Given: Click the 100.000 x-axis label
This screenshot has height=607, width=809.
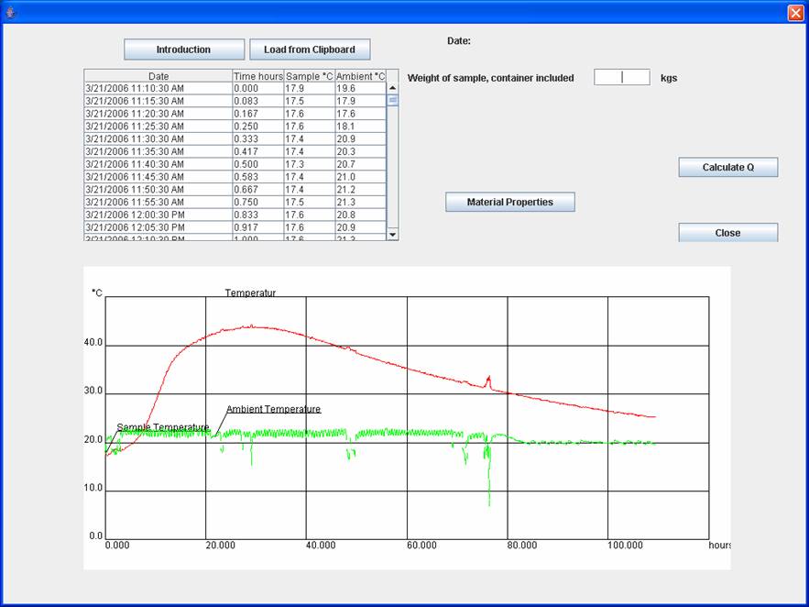Looking at the screenshot, I should (625, 545).
